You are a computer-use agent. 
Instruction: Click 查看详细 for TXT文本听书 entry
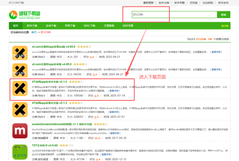(x=106, y=155)
